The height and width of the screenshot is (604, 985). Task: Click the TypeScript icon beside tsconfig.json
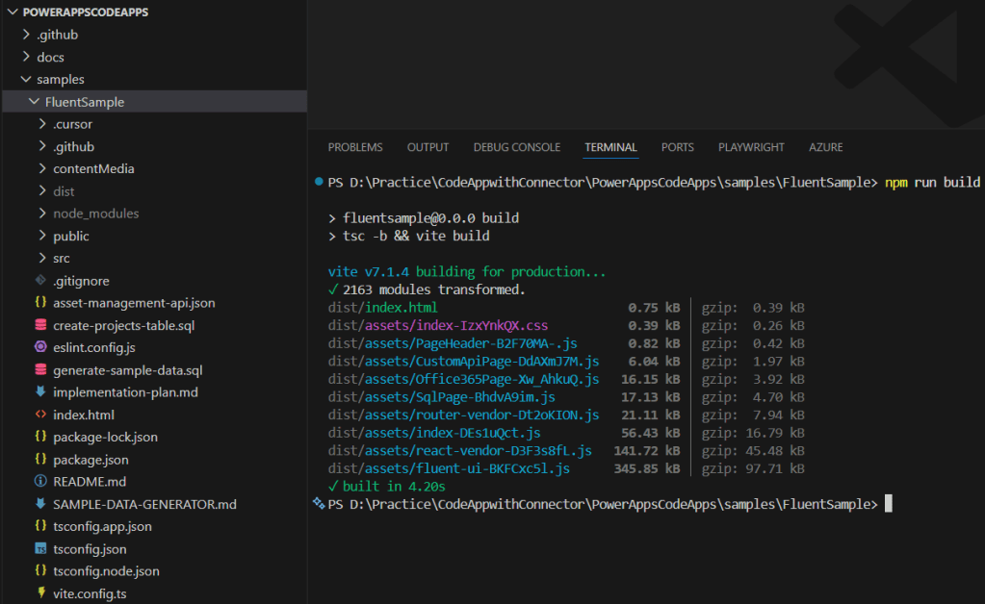pos(40,549)
